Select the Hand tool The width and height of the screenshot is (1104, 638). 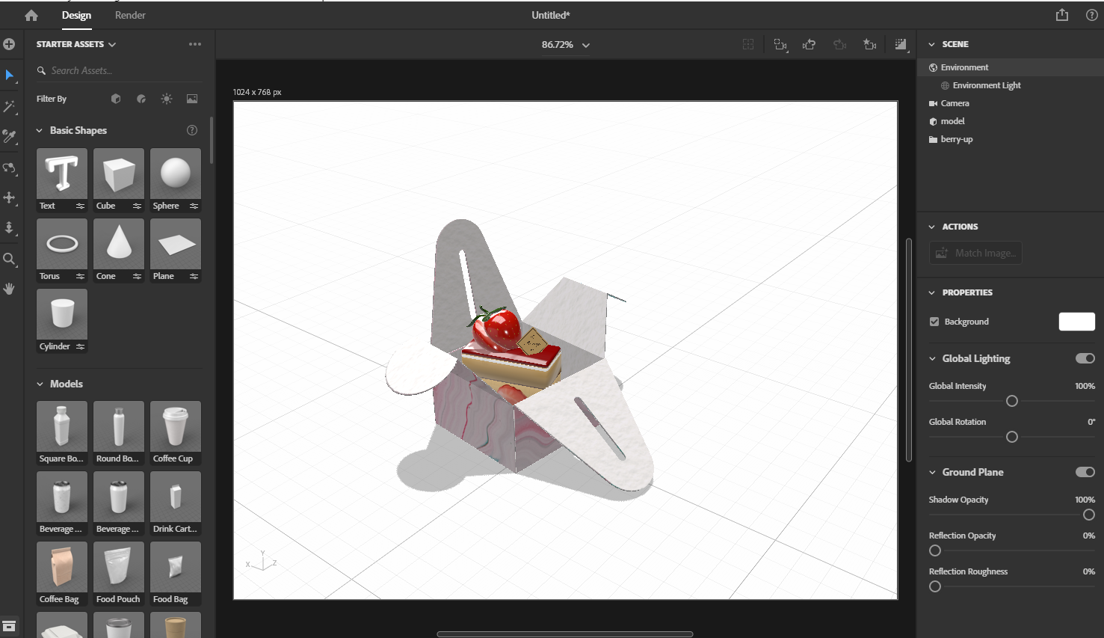point(10,289)
